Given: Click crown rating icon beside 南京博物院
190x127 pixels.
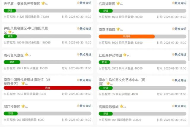Looking at the screenshot, I should [x=118, y=29].
